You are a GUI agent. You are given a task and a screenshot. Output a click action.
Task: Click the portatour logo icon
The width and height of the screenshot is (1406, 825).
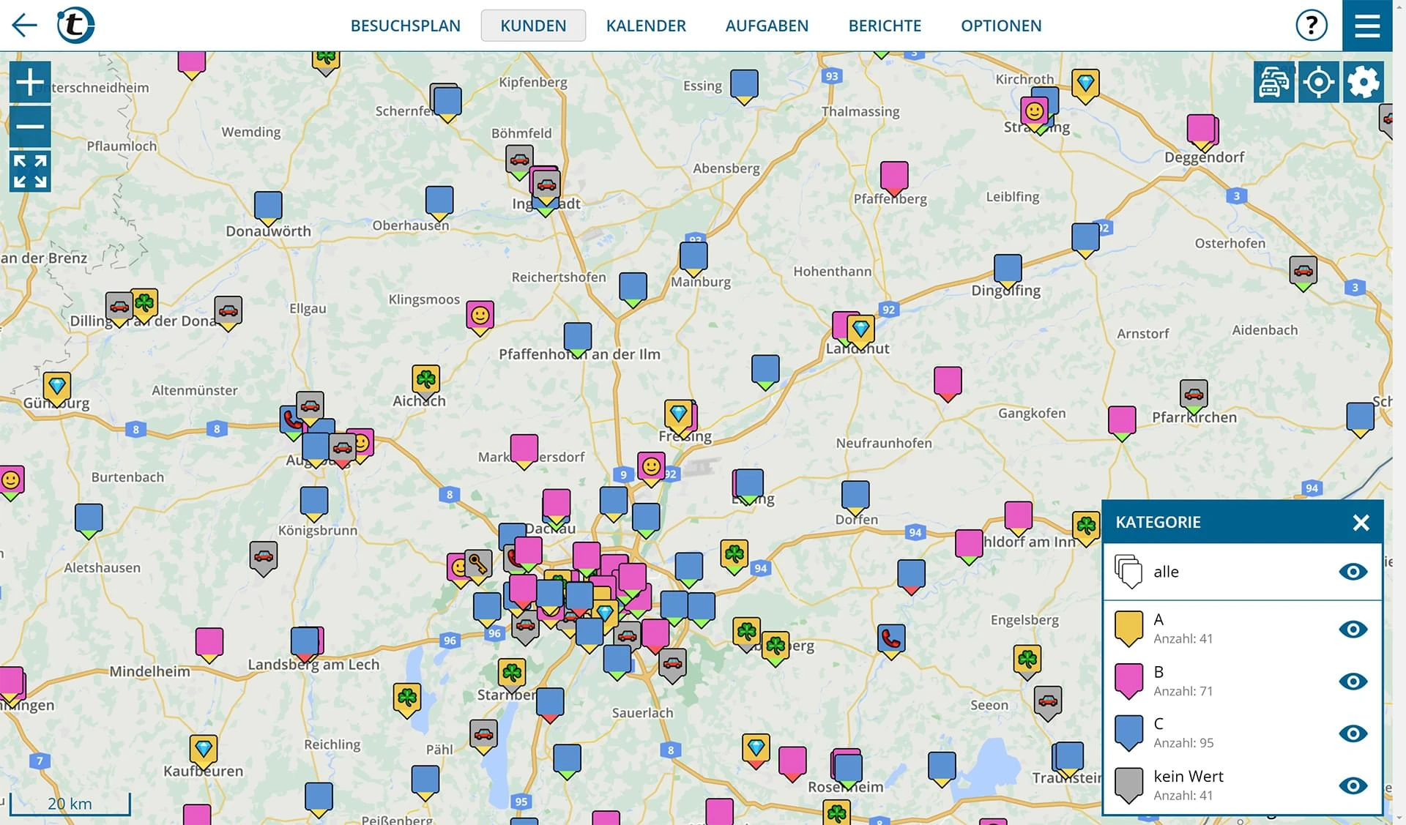click(75, 25)
